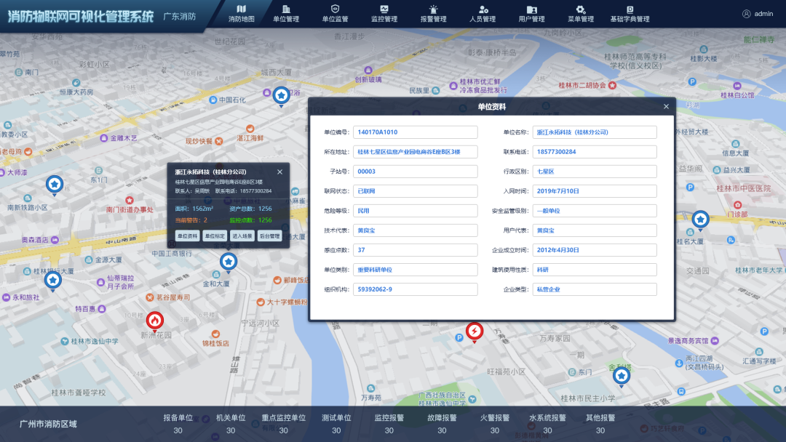The height and width of the screenshot is (442, 786).
Task: Click the 监控管理 monitor icon
Action: (384, 9)
